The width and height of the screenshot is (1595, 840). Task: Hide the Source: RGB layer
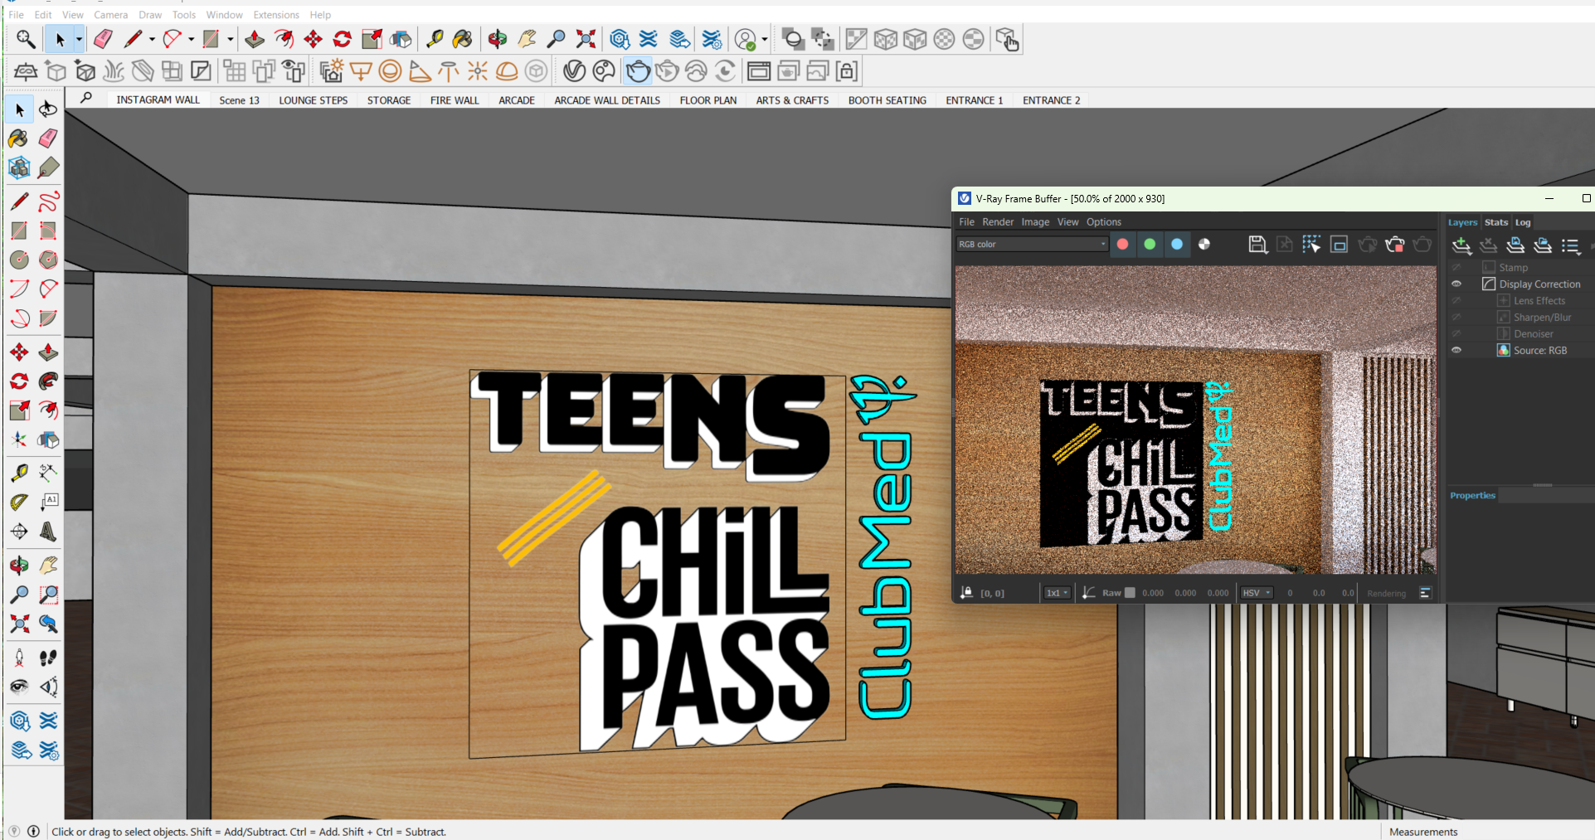click(1456, 350)
